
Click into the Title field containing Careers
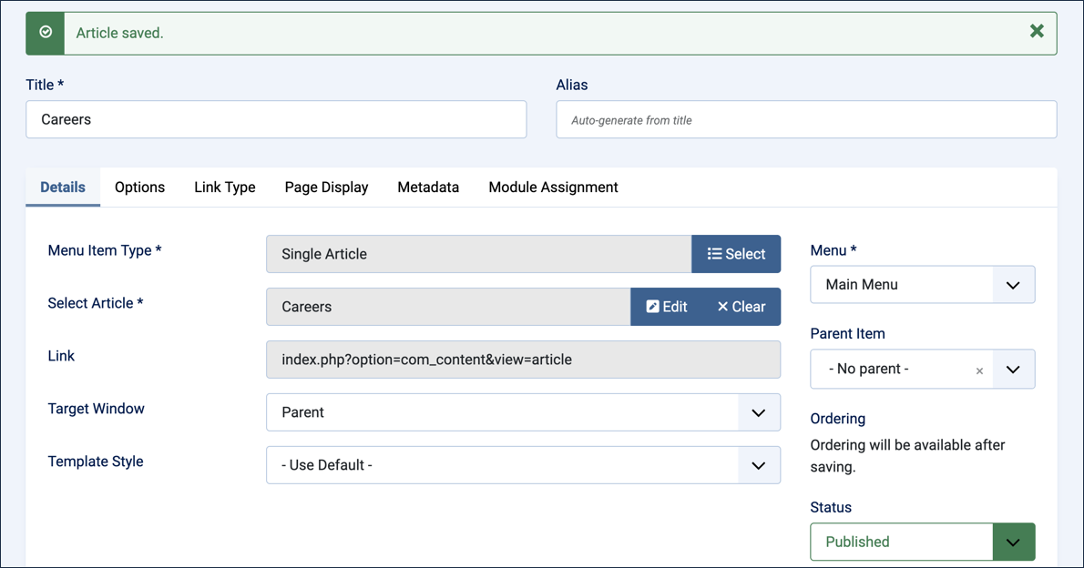276,119
